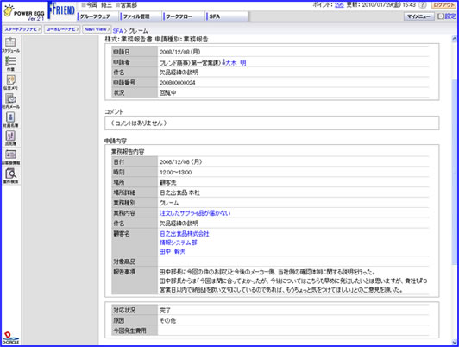The width and height of the screenshot is (459, 347).
Task: Click application number 200800000024
Action: (178, 83)
